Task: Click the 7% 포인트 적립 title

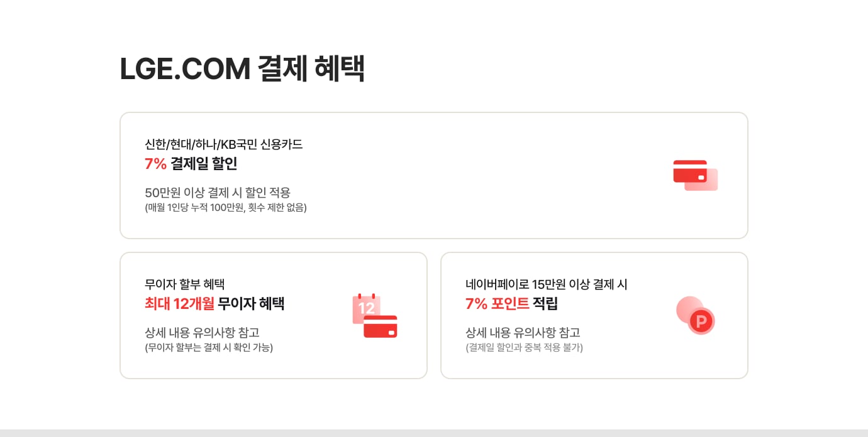Action: pos(511,304)
